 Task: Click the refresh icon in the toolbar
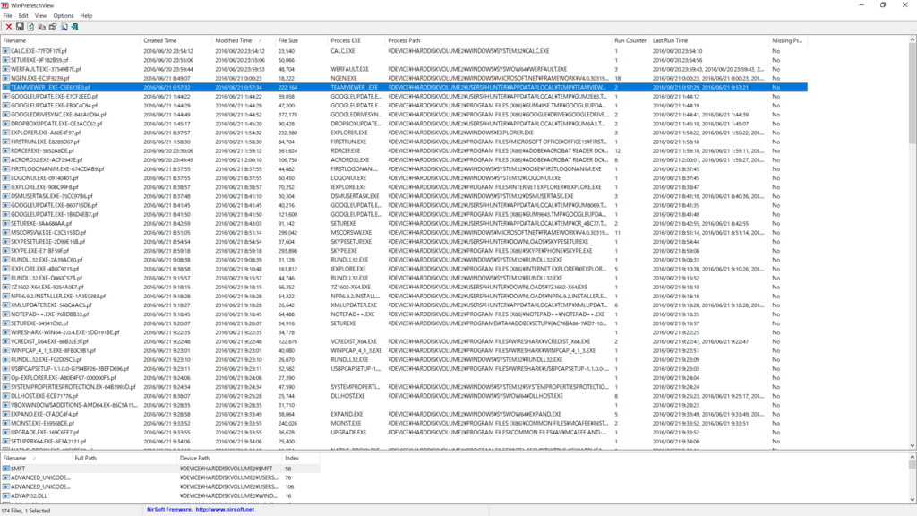coord(30,27)
